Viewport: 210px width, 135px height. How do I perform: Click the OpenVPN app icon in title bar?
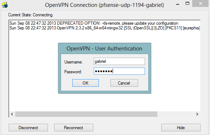pos(5,5)
